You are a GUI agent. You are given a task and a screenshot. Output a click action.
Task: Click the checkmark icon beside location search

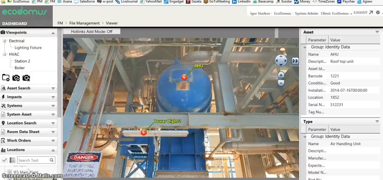[x=5, y=160]
